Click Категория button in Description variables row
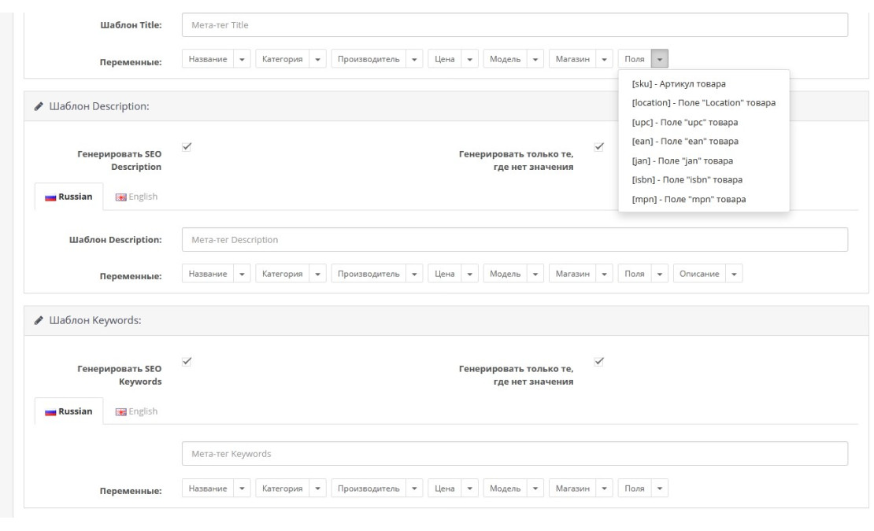The width and height of the screenshot is (874, 531). [x=282, y=274]
